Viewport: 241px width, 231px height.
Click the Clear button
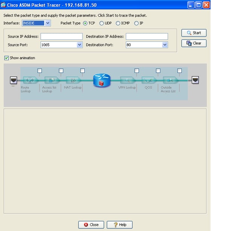(194, 43)
